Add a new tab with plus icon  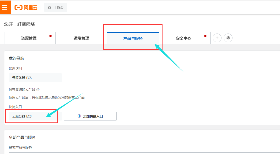point(217,38)
